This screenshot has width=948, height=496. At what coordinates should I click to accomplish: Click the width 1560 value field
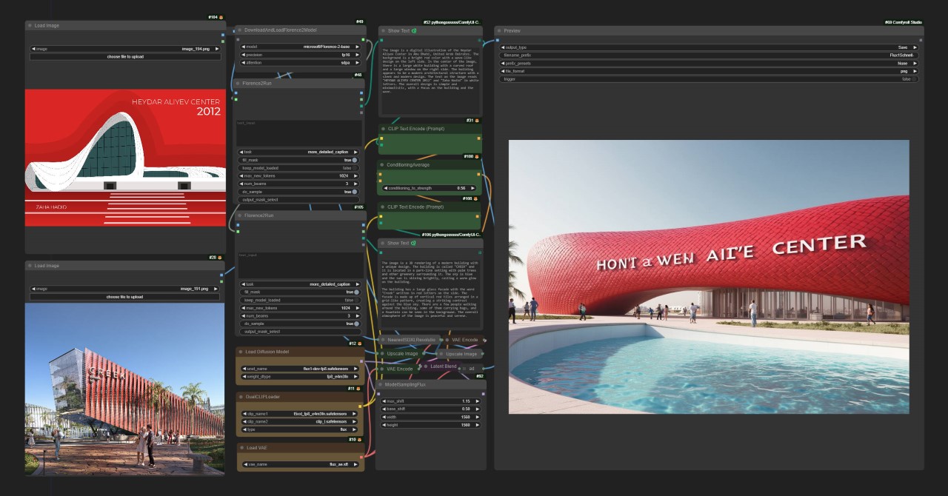point(430,417)
